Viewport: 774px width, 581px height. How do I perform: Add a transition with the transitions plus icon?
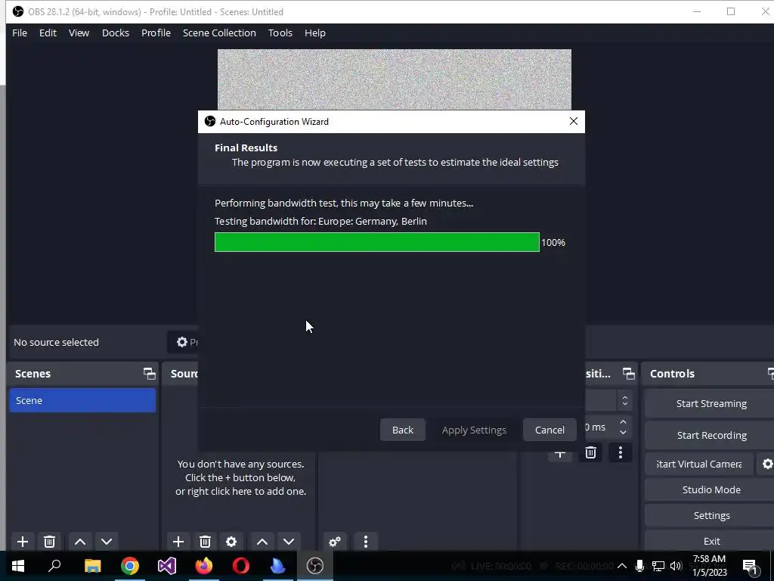point(560,454)
